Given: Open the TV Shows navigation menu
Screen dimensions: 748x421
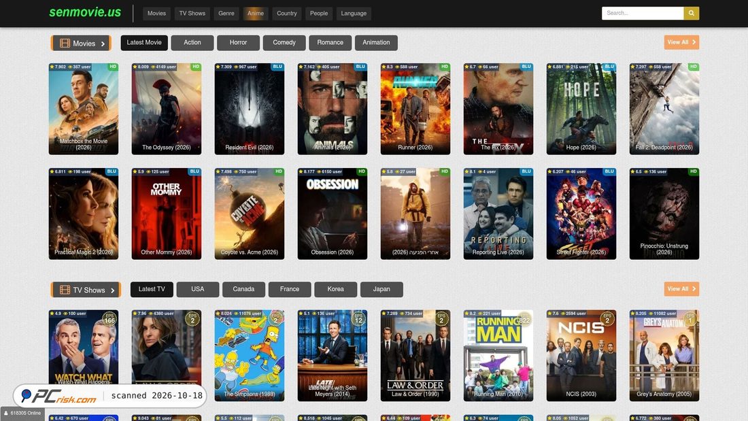Looking at the screenshot, I should 192,14.
